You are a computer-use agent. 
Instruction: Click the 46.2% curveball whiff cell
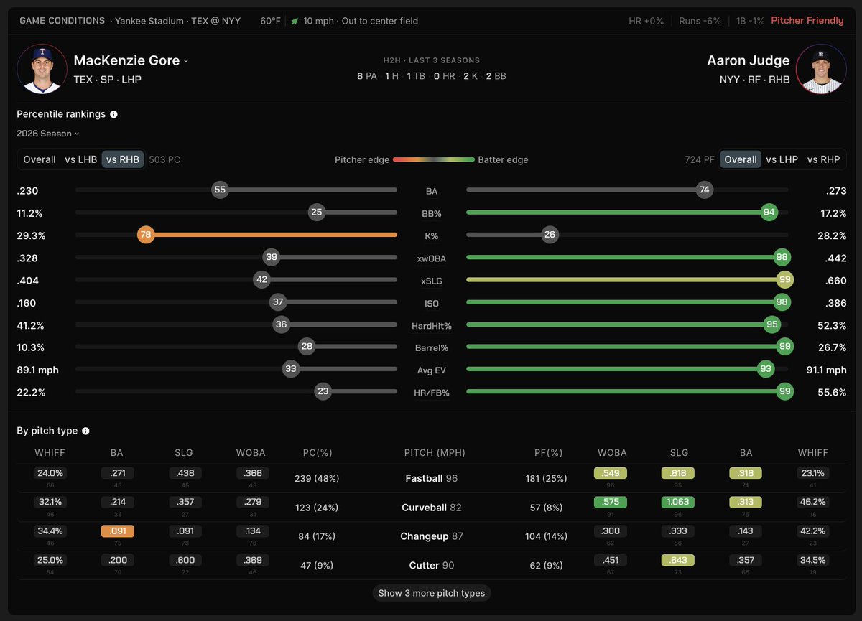coord(812,503)
